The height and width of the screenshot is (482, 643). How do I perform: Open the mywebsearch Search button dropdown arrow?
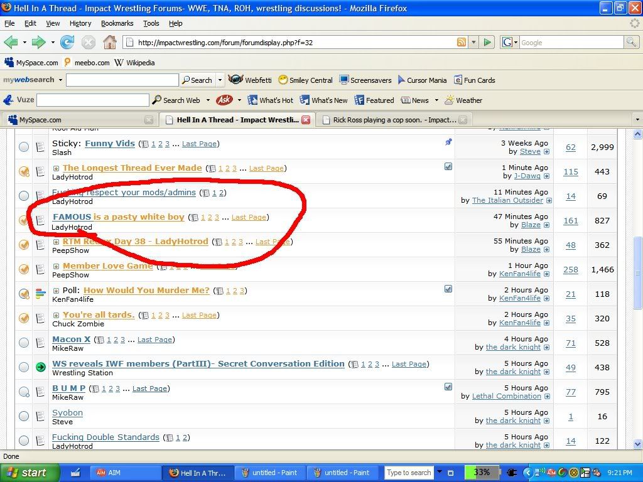[x=220, y=80]
